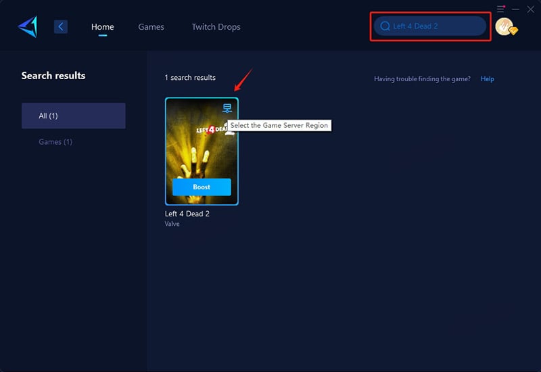
Task: Open the Left 4 Dead 2 cover thumbnail
Action: click(202, 151)
